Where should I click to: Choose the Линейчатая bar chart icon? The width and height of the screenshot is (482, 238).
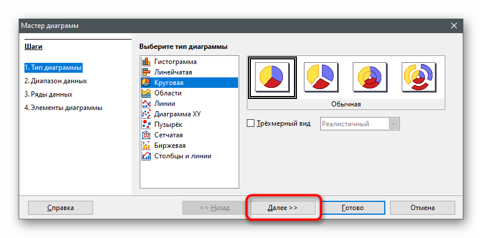point(146,72)
